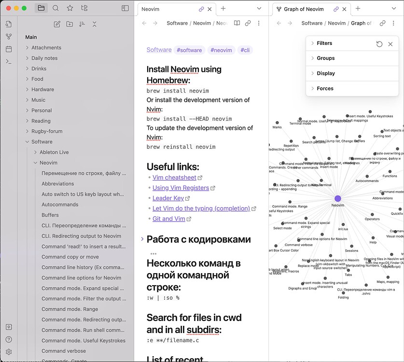Open the Bookmarks star icon
Viewport: 404px width, 362px height.
70,8
